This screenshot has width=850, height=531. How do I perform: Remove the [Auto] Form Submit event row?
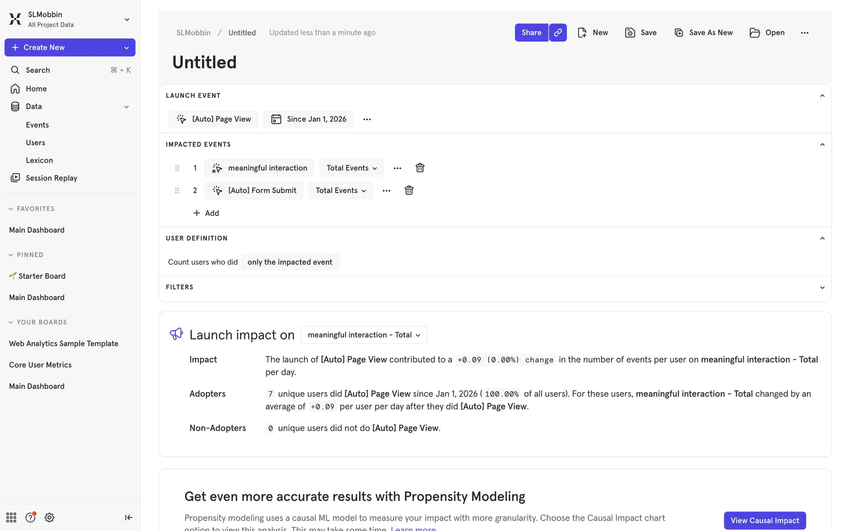(x=409, y=190)
